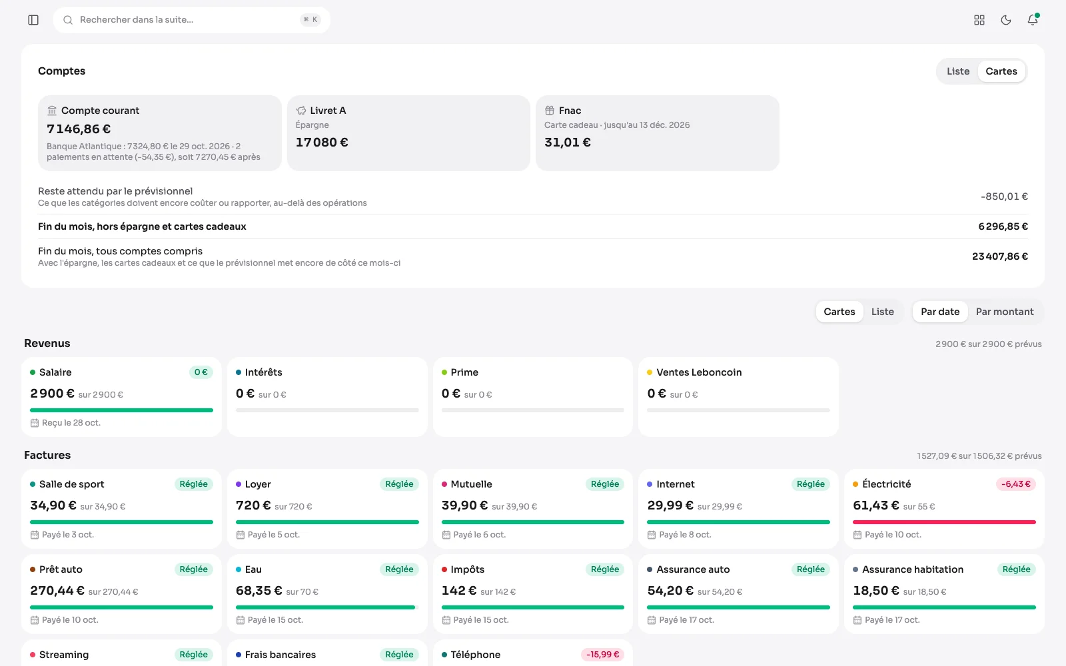
Task: Switch Comptes view to Liste
Action: [x=958, y=71]
